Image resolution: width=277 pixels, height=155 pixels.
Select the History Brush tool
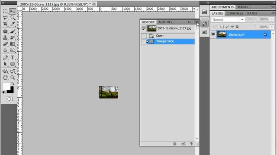[x=13, y=37]
